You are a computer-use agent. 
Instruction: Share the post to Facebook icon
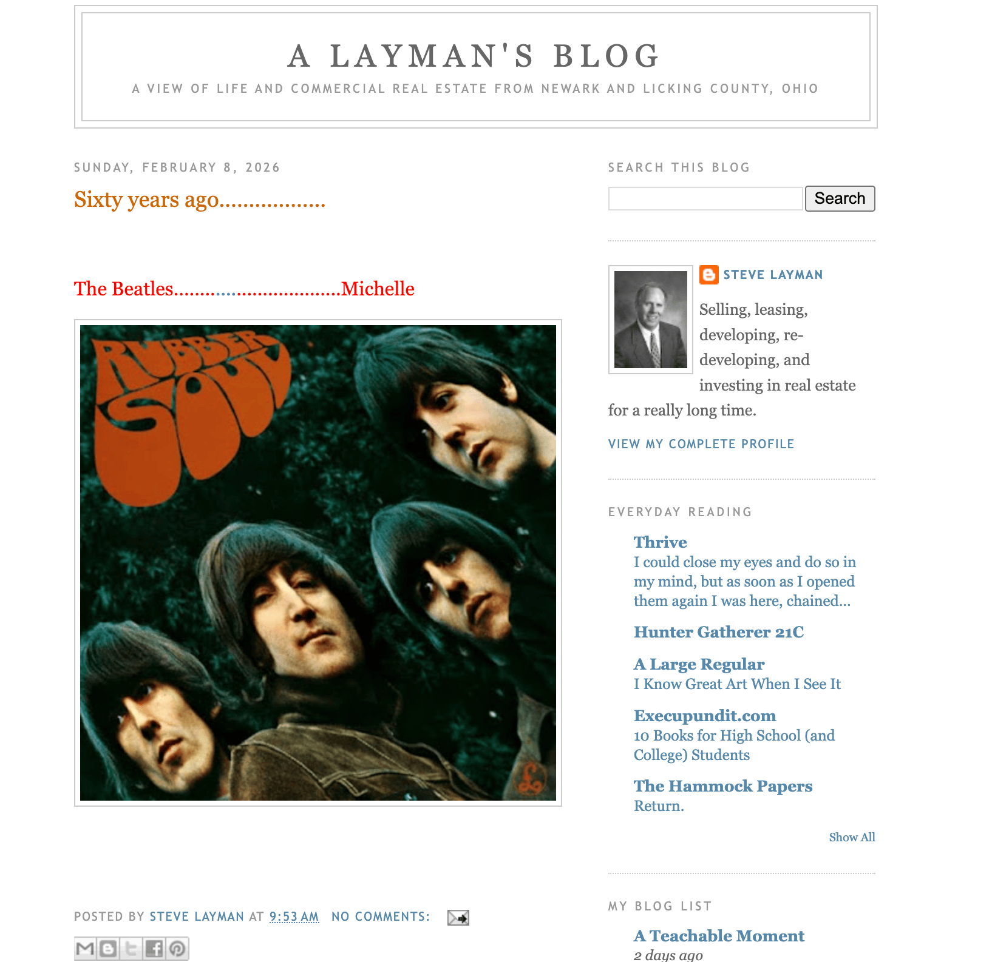point(154,948)
